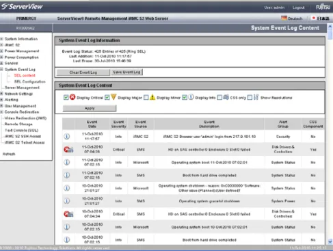Screen dimensions: 333x251
Task: Click the red critical severity icon in the filter bar
Action: pyautogui.click(x=72, y=97)
